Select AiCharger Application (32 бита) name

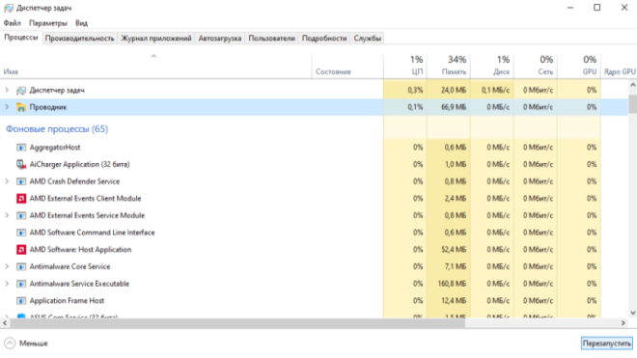79,165
